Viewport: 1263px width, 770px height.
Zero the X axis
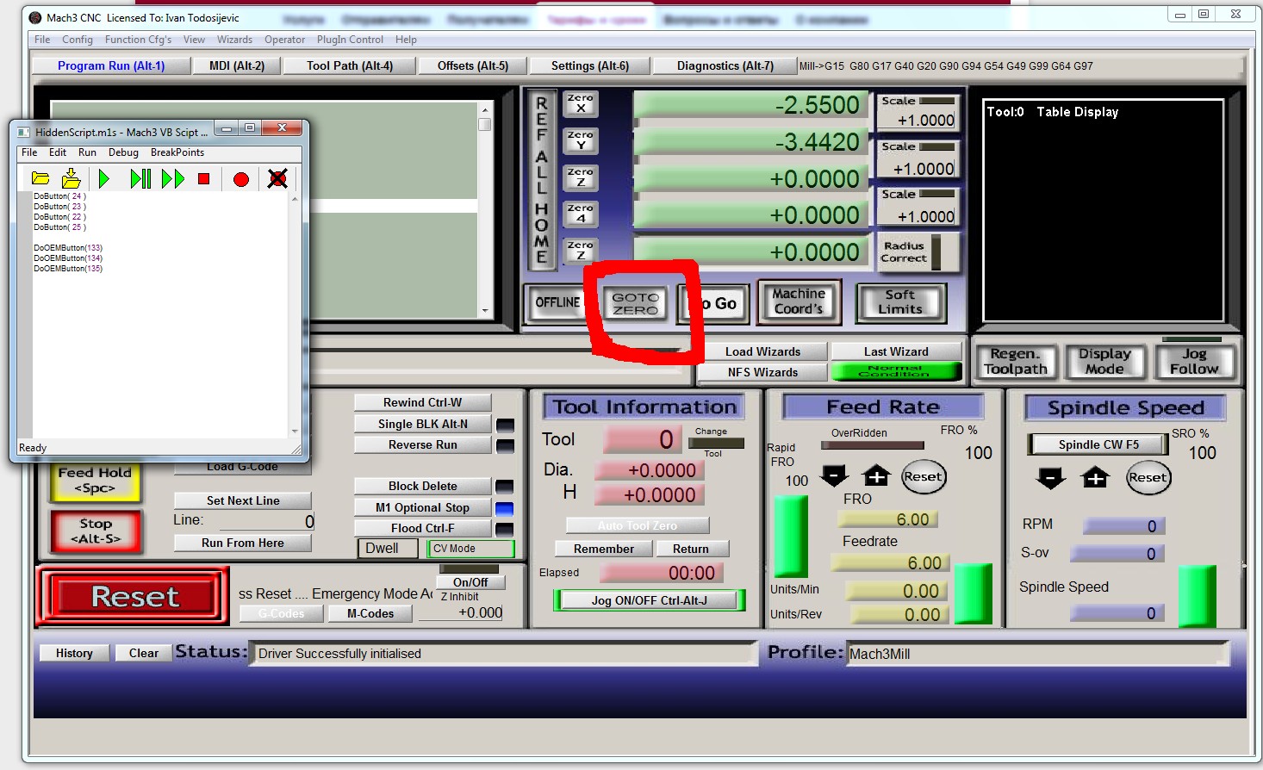point(581,103)
